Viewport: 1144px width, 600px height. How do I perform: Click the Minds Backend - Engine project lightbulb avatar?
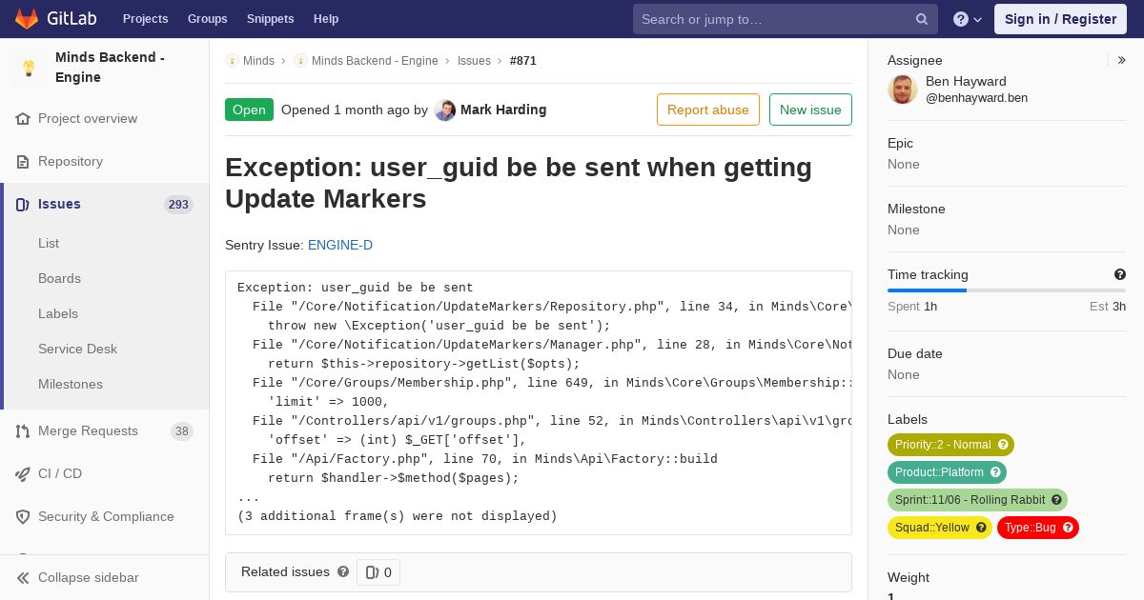click(29, 68)
